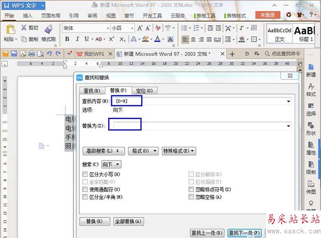Apply italic formatting with the I icon
This screenshot has height=238, width=321.
click(77, 39)
